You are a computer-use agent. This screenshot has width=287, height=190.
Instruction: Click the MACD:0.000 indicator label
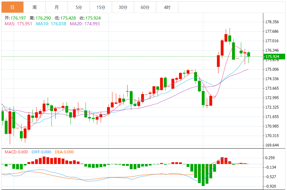coord(16,152)
